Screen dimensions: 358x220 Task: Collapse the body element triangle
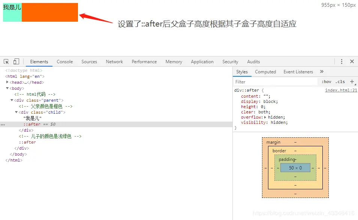pos(7,88)
